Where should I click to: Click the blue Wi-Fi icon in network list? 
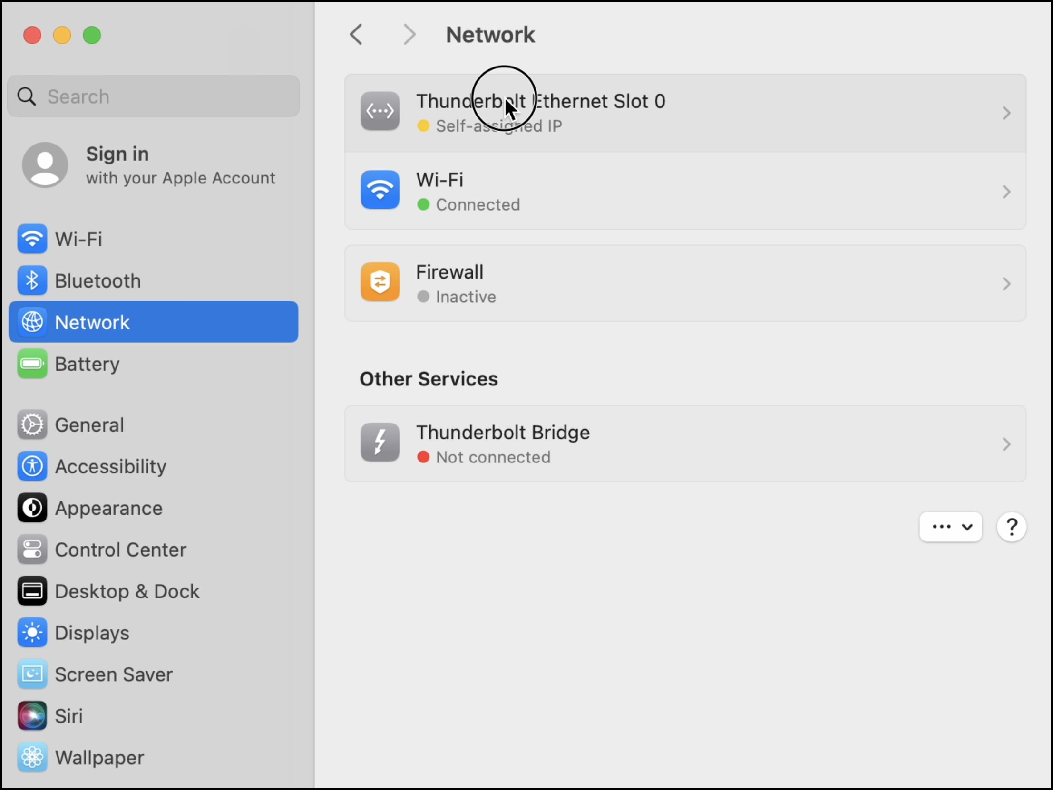380,190
